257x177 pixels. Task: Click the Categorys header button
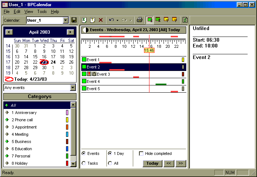(40, 97)
